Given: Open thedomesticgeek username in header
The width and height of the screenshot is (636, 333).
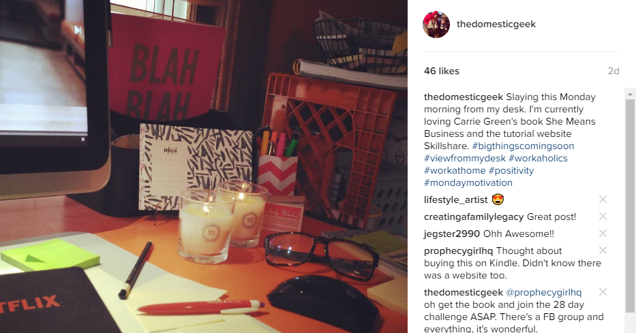Looking at the screenshot, I should pos(496,25).
